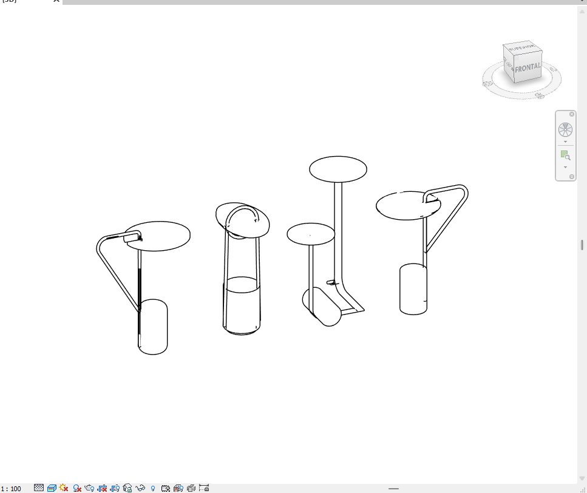The height and width of the screenshot is (493, 587).
Task: Open the Rendering dialog teapot icon
Action: coord(89,488)
